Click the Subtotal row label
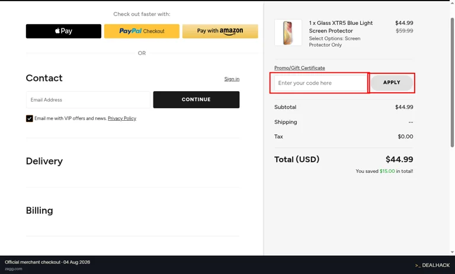Image resolution: width=455 pixels, height=274 pixels. tap(285, 107)
